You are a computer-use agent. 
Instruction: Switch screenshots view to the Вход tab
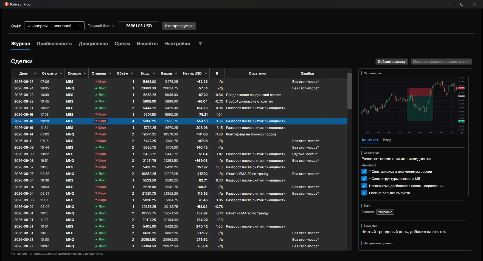[x=387, y=140]
